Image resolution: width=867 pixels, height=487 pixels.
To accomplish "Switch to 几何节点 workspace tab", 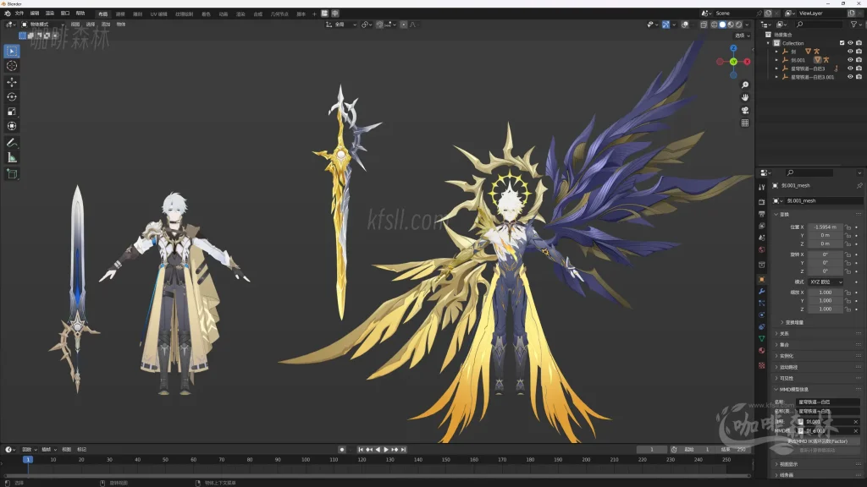I will pos(279,14).
